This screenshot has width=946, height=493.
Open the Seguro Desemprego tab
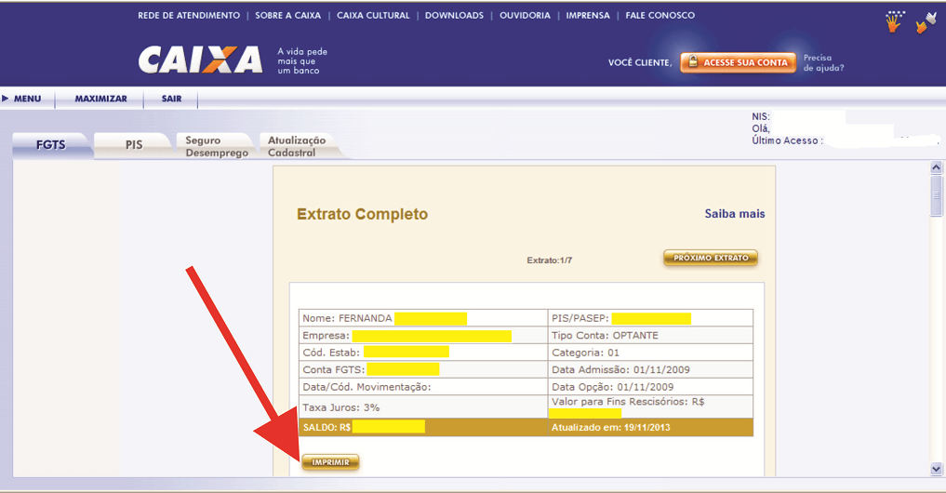coord(217,146)
